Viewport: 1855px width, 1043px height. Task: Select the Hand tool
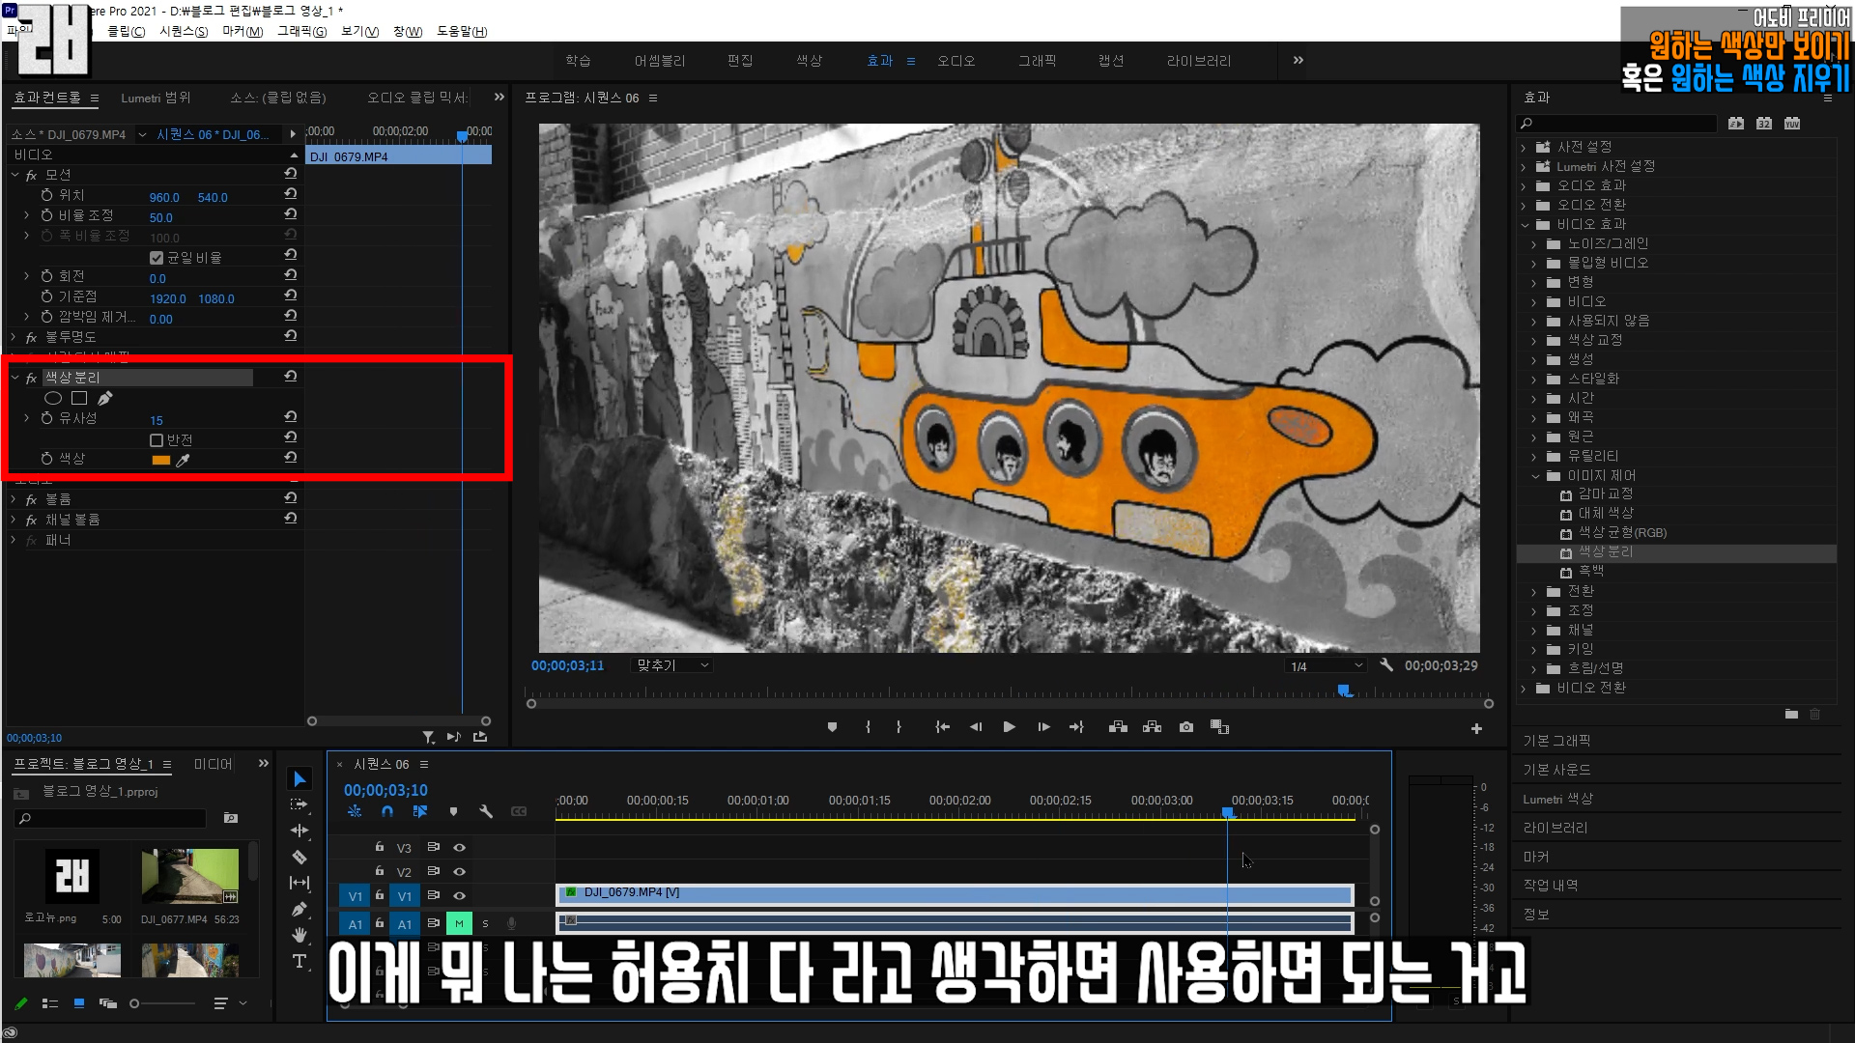(x=300, y=935)
